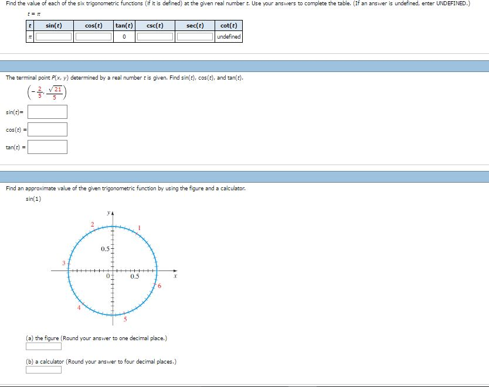Click the tan(t) column header in the table
Viewport: 489px width, 387px height.
click(x=123, y=25)
